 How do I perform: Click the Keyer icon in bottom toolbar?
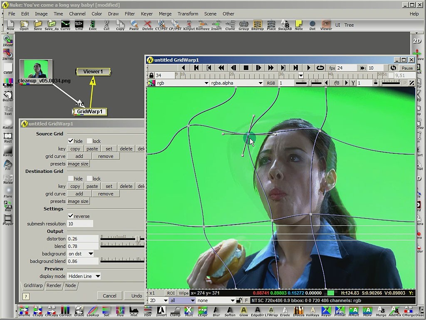coord(326,310)
